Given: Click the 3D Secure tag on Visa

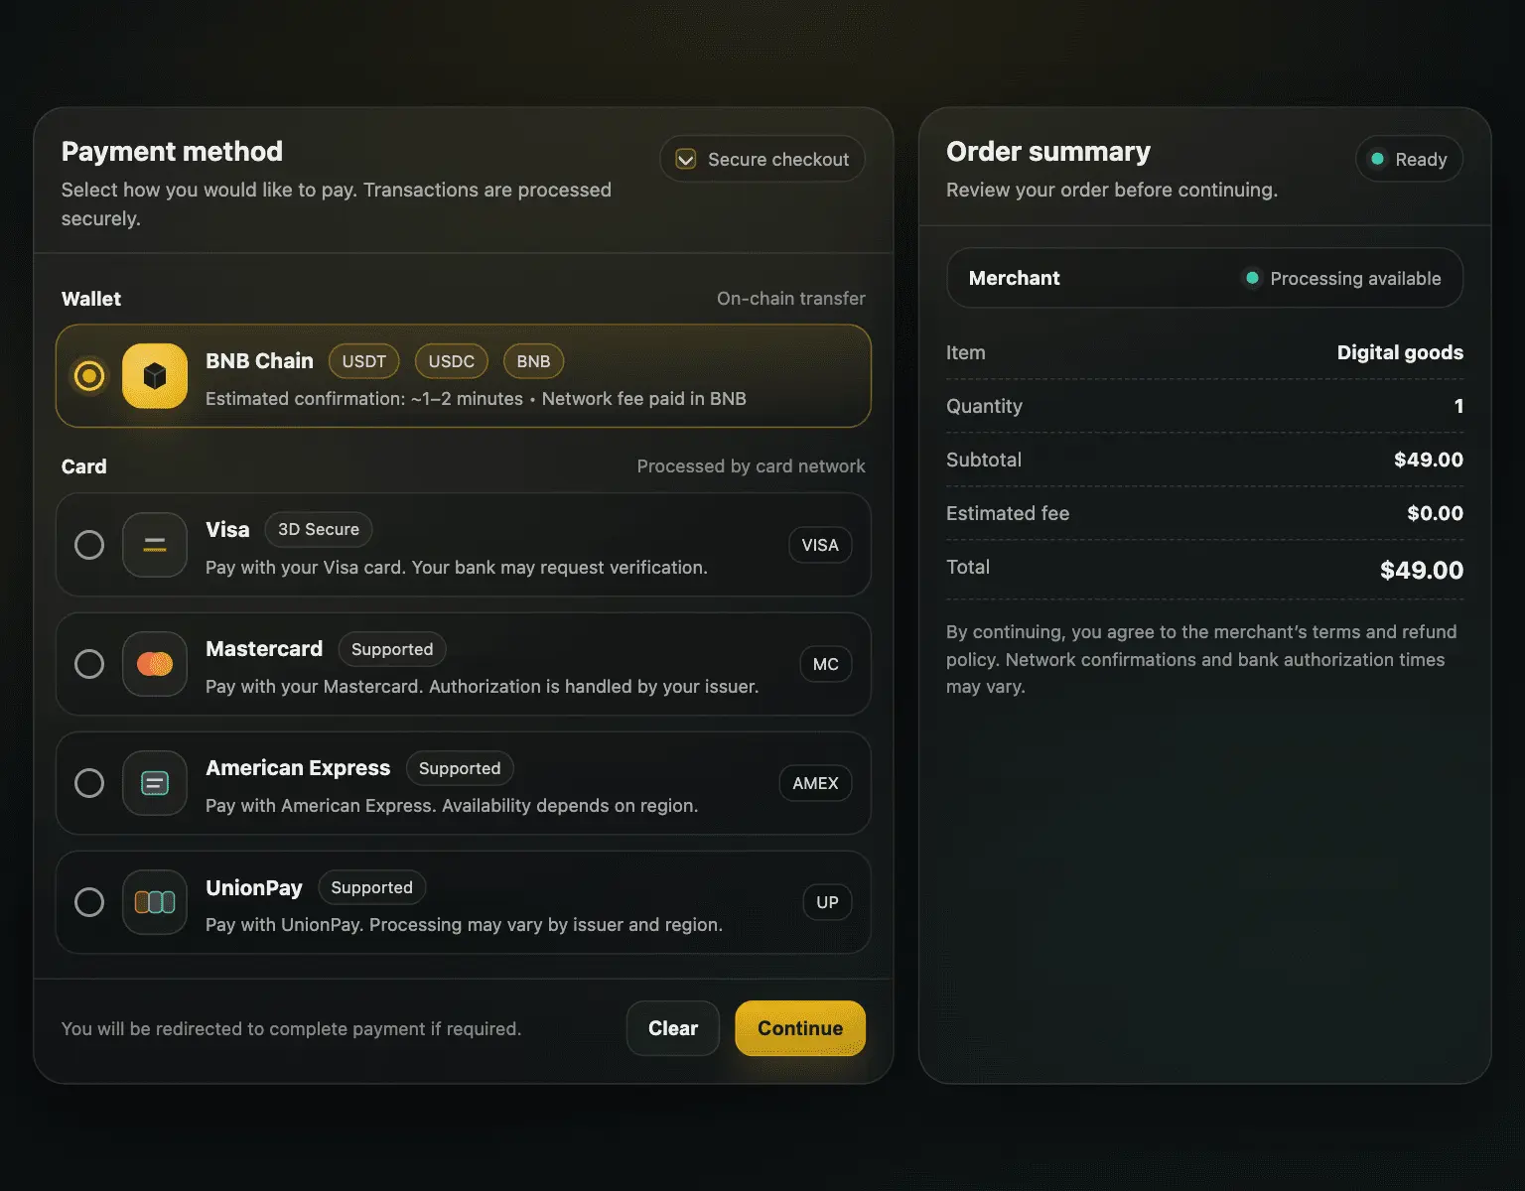Looking at the screenshot, I should [319, 530].
